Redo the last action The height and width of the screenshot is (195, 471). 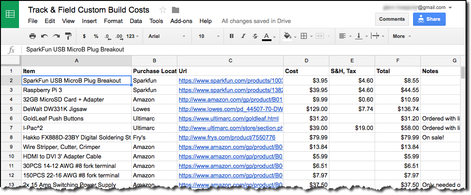tap(56, 36)
